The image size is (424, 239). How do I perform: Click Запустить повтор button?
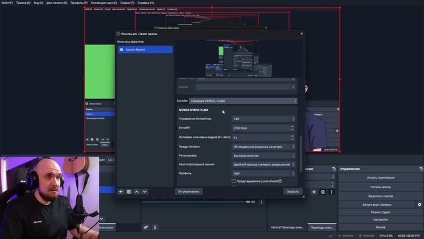point(380,196)
